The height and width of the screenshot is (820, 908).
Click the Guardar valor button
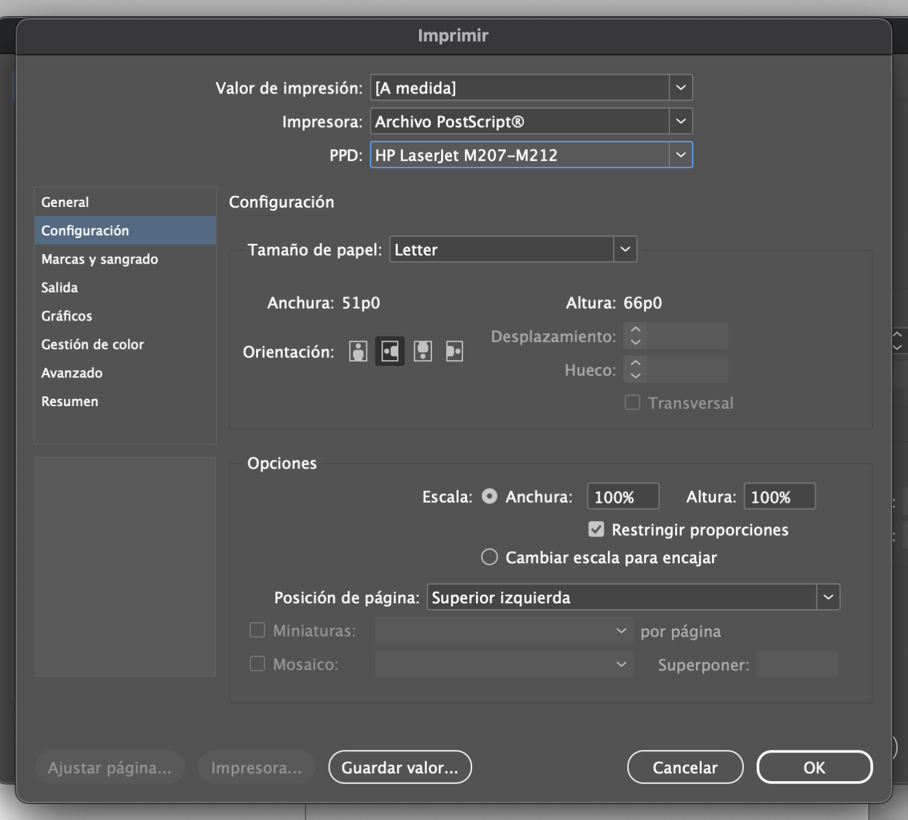coord(400,767)
